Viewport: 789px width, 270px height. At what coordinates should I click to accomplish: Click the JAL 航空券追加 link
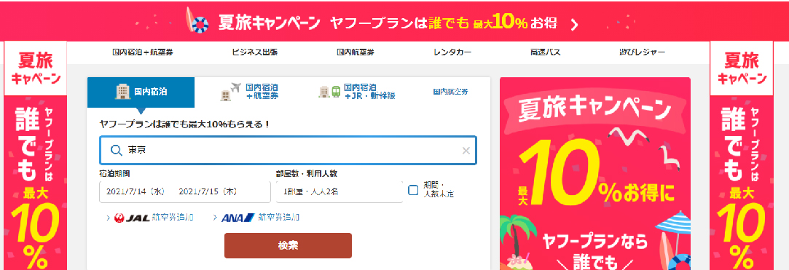150,218
